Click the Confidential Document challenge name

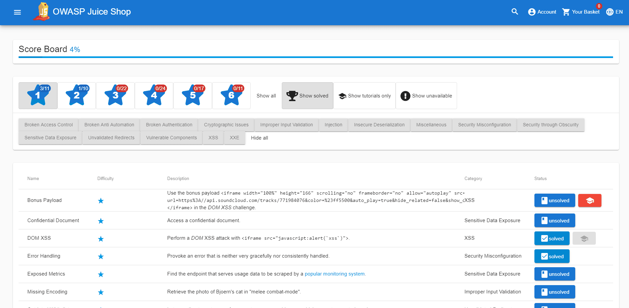pos(53,221)
